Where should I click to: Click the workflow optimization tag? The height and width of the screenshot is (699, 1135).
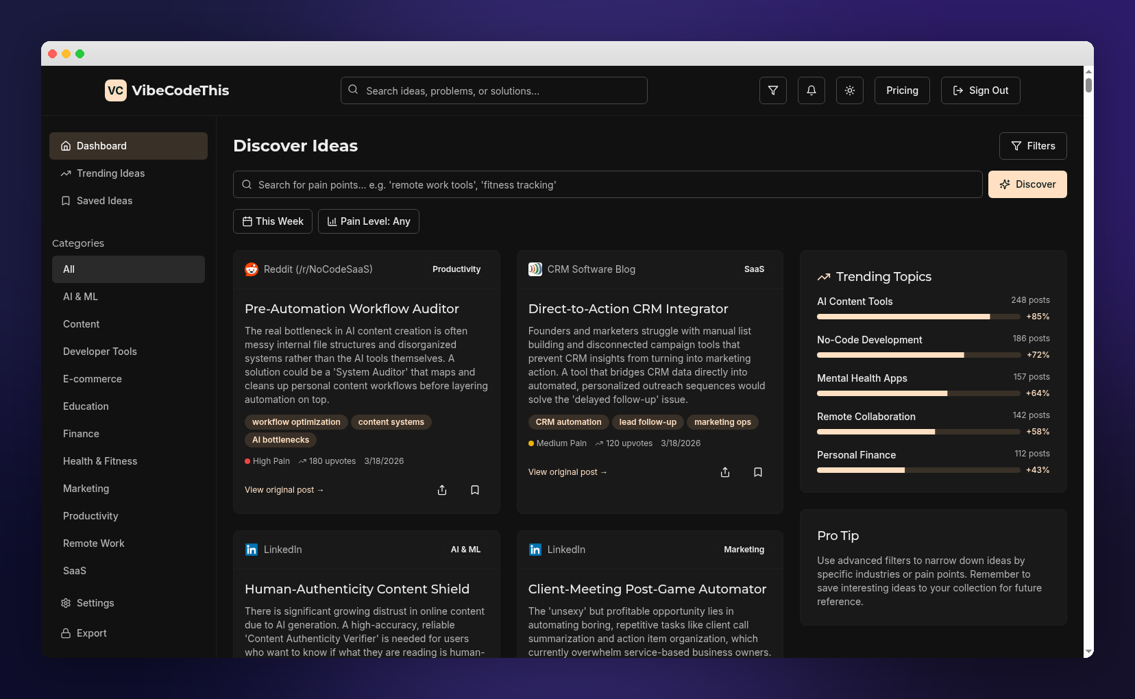[x=296, y=422]
